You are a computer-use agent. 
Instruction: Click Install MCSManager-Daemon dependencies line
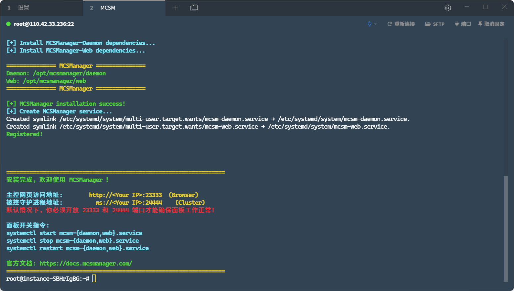tap(81, 43)
